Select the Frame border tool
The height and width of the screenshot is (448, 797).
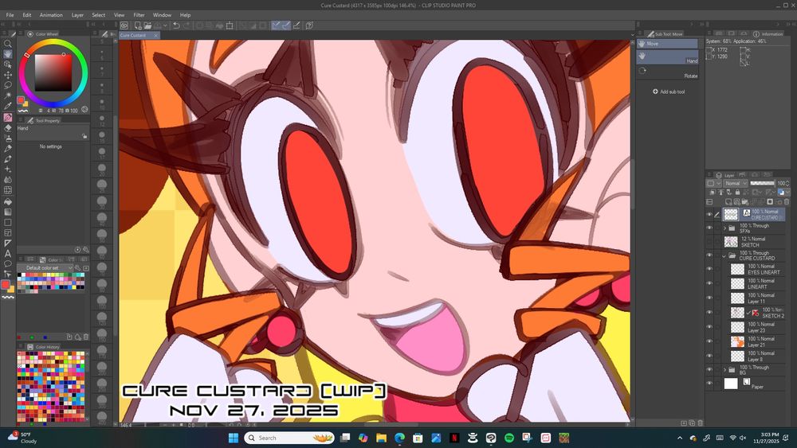coord(8,233)
